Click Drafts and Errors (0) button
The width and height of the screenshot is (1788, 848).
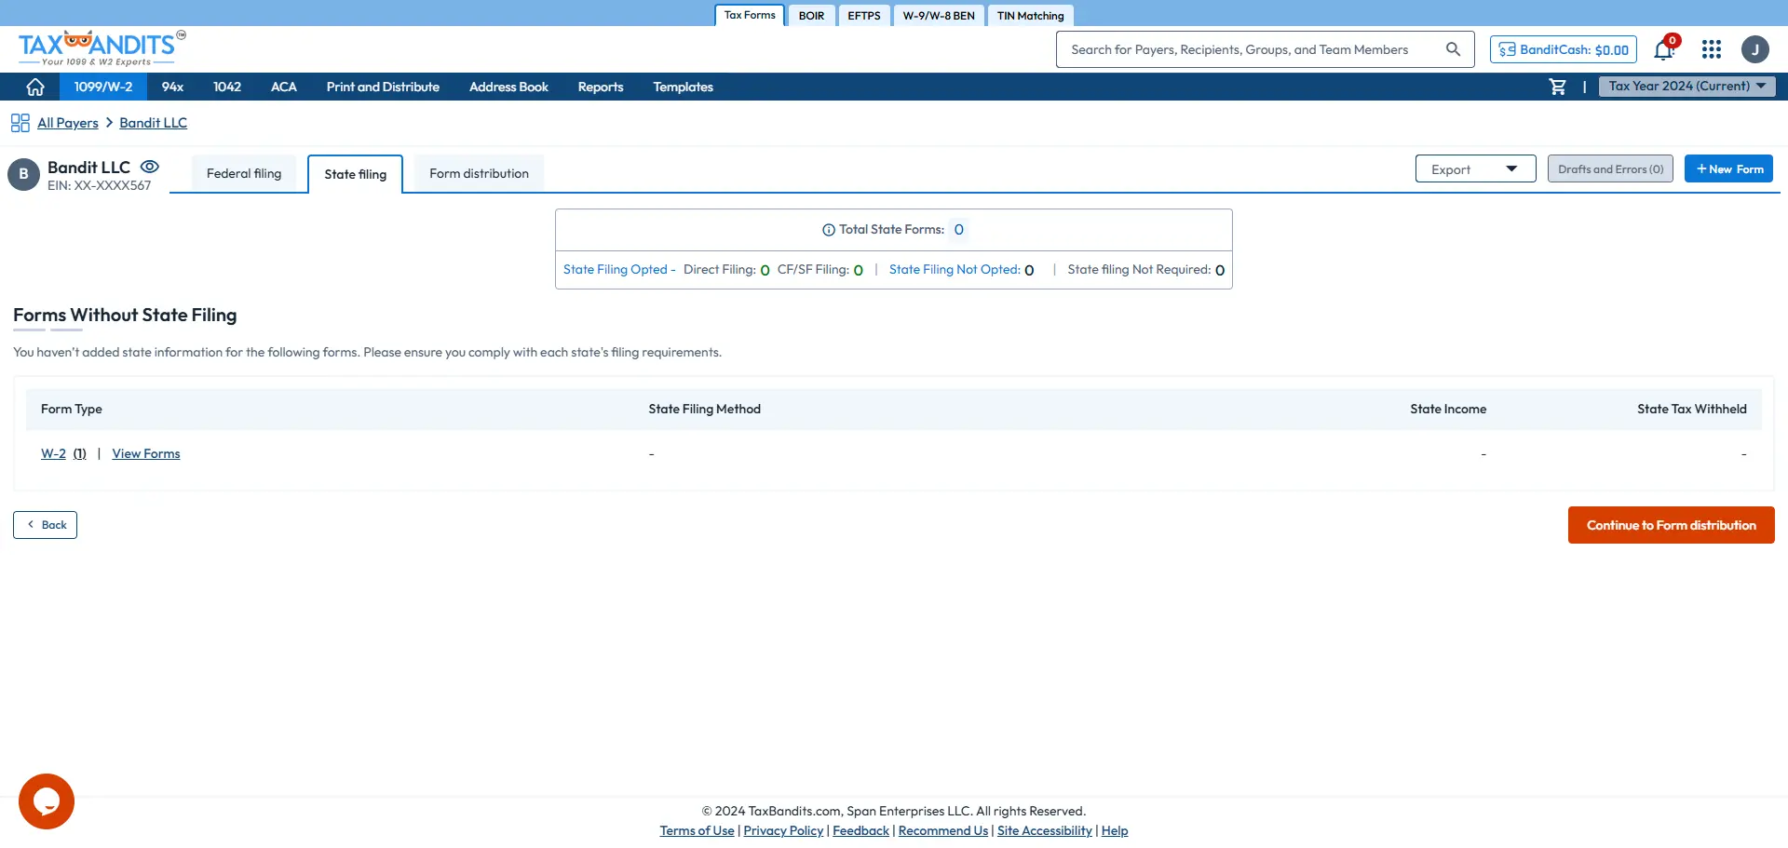click(1610, 168)
